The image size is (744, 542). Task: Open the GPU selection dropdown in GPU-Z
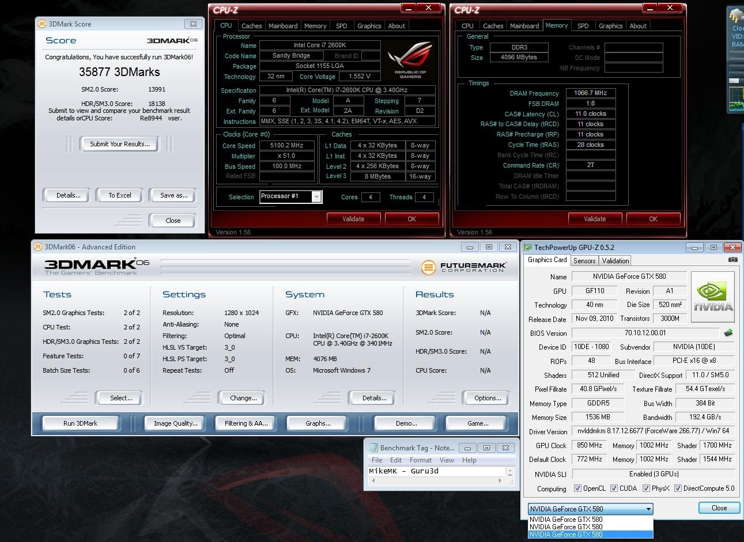[x=591, y=509]
